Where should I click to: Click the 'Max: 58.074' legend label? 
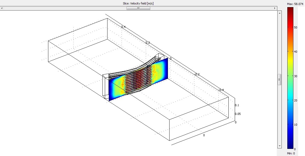tap(295, 4)
